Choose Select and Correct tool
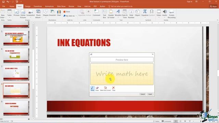The image size is (219, 123). (105, 88)
